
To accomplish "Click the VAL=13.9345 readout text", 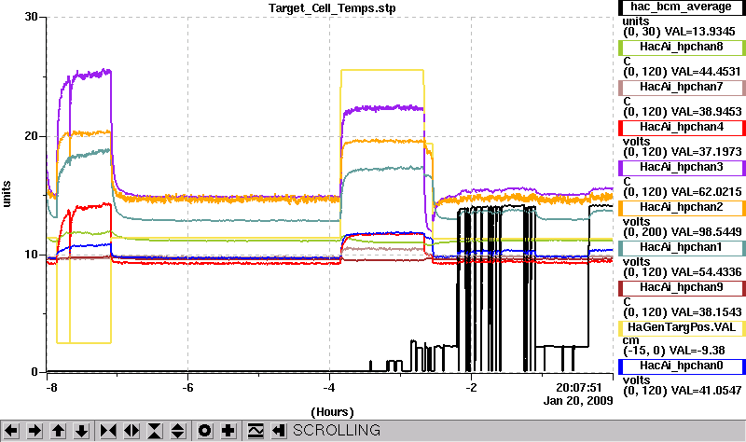I will click(700, 32).
